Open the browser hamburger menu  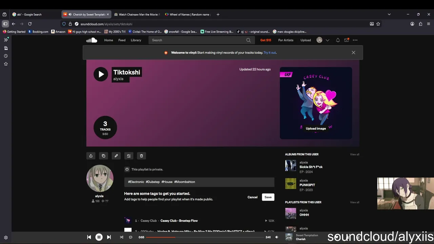pos(429,24)
